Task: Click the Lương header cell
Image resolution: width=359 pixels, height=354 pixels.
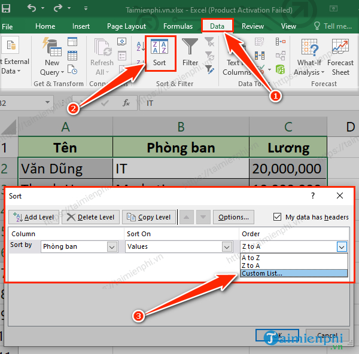Action: click(288, 147)
